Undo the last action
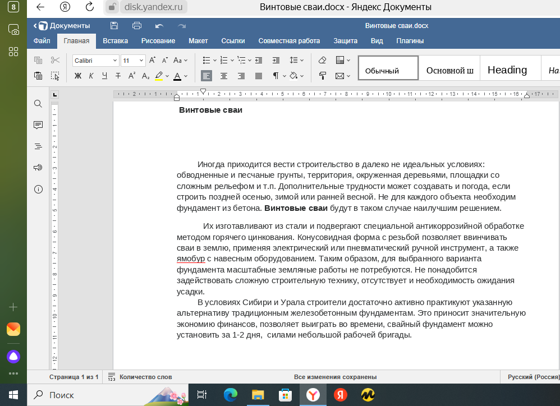 pyautogui.click(x=159, y=26)
